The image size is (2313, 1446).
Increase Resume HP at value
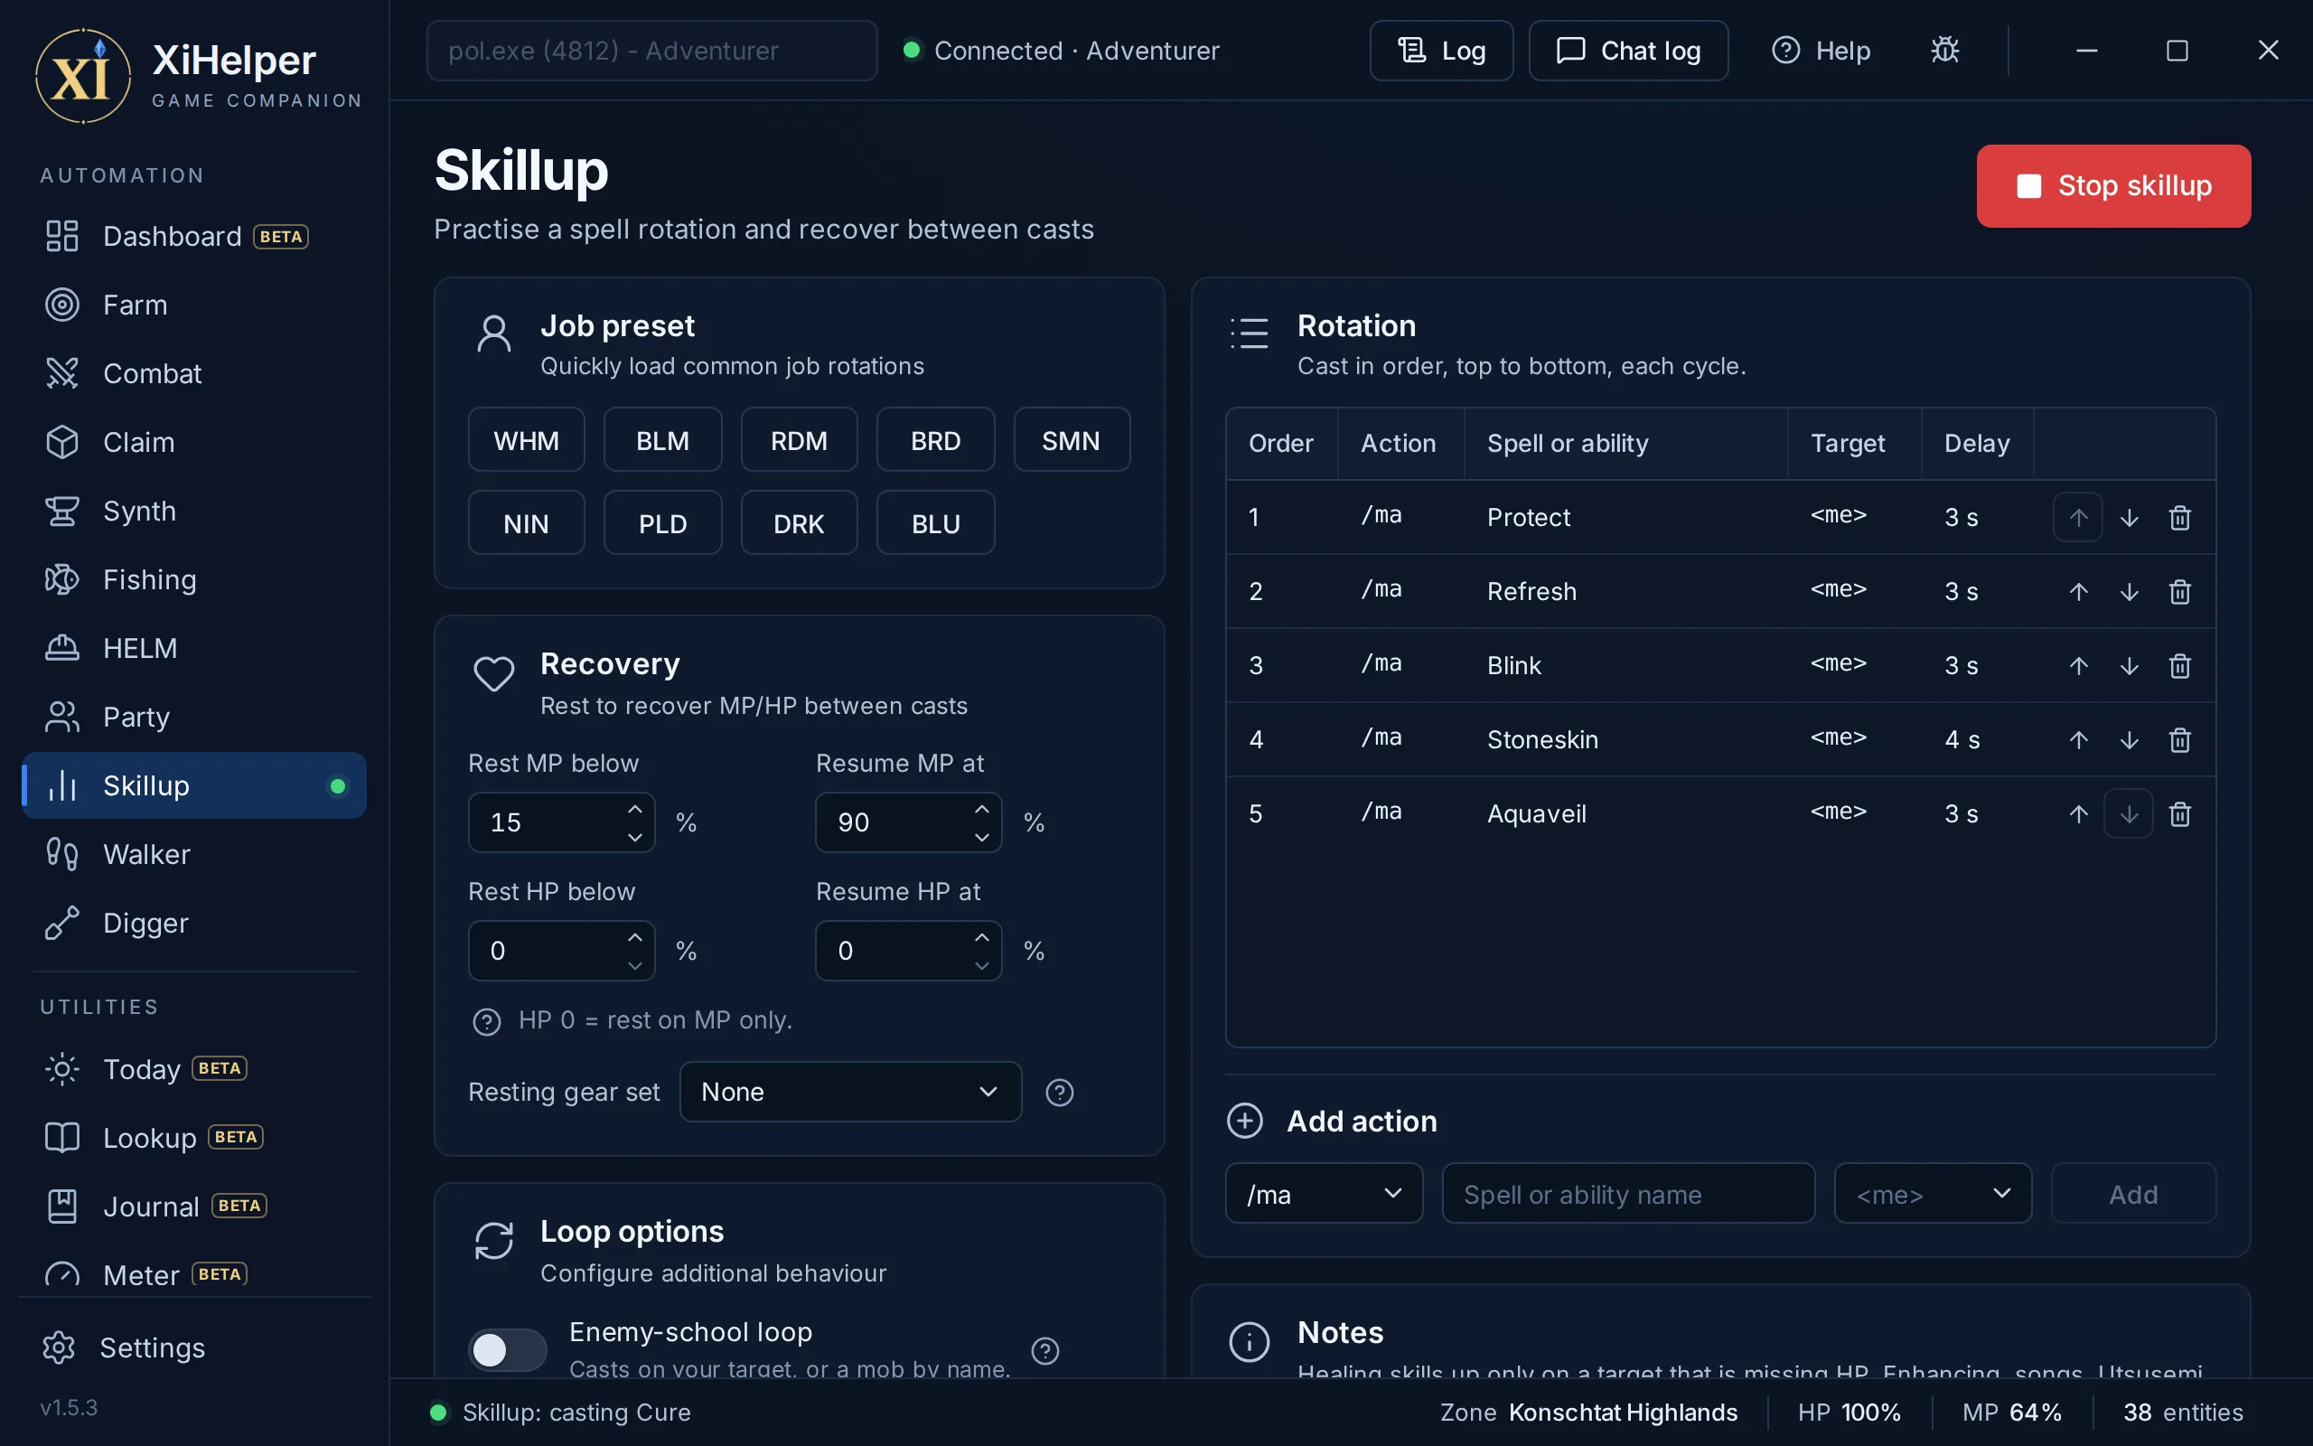click(x=981, y=937)
